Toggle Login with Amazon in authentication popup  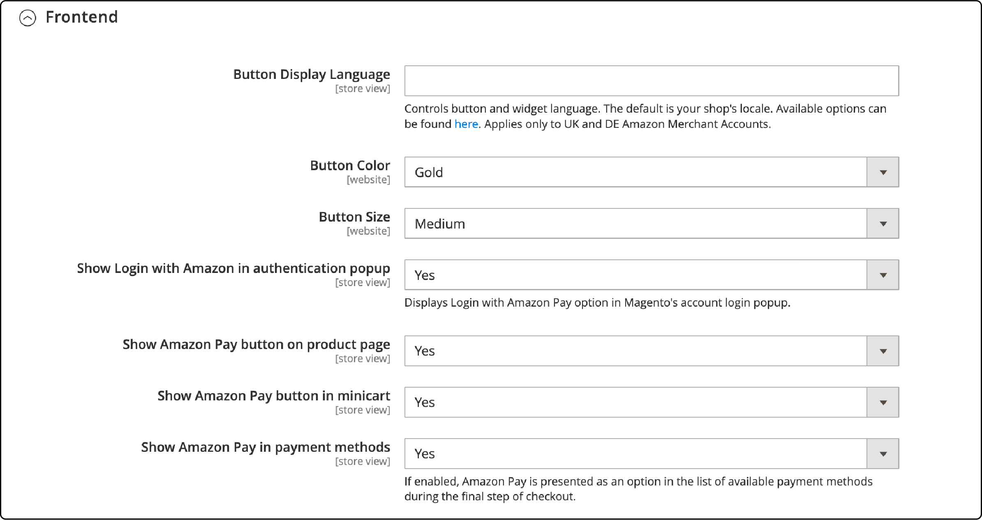point(652,275)
